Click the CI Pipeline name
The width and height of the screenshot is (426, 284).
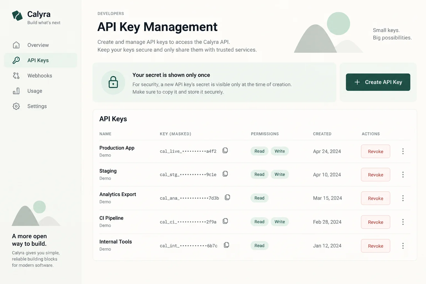[x=111, y=218]
